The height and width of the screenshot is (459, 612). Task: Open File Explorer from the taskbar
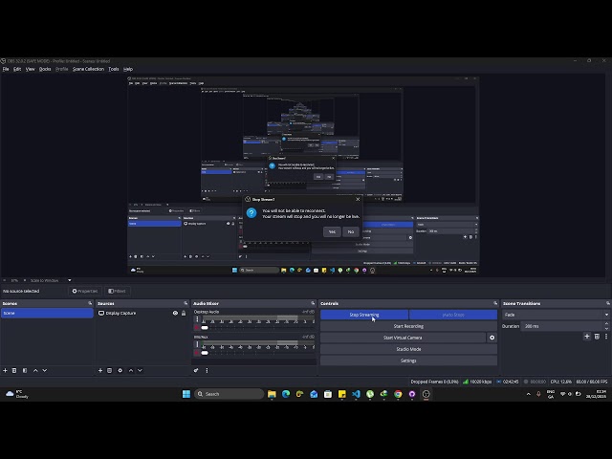[x=272, y=394]
